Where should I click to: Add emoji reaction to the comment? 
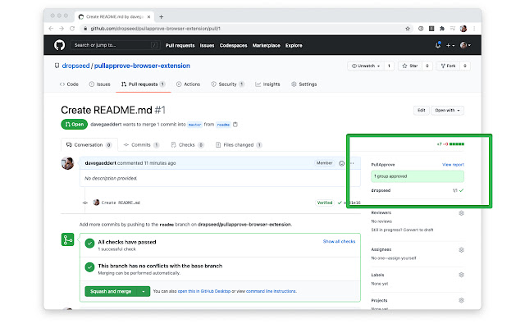coord(341,163)
